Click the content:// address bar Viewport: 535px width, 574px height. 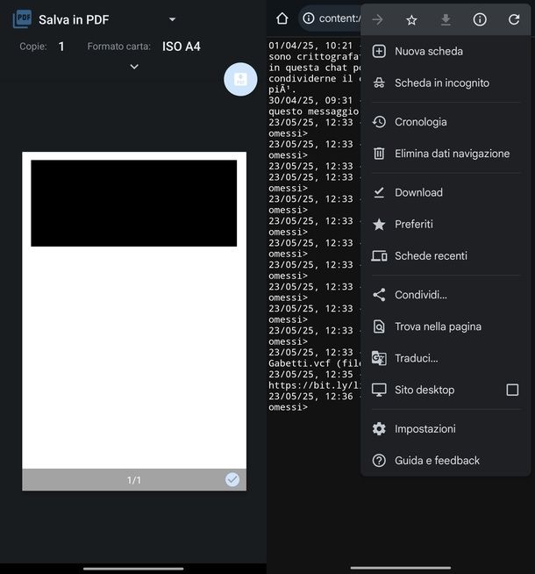pos(330,18)
